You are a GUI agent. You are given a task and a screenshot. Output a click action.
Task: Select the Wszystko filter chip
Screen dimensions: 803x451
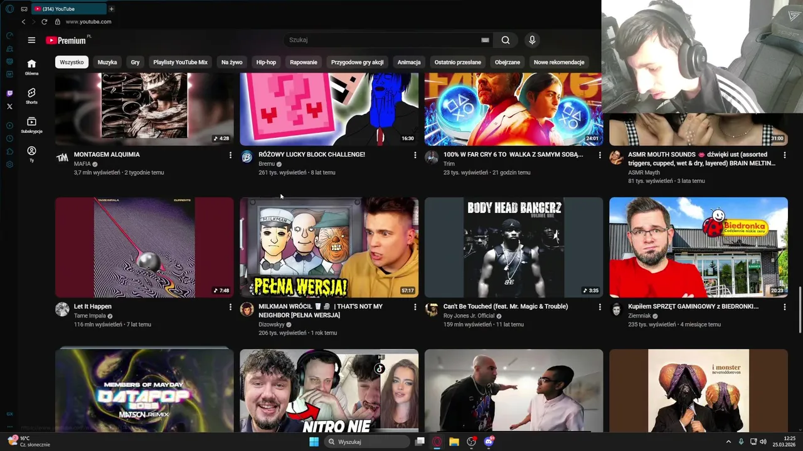(72, 62)
